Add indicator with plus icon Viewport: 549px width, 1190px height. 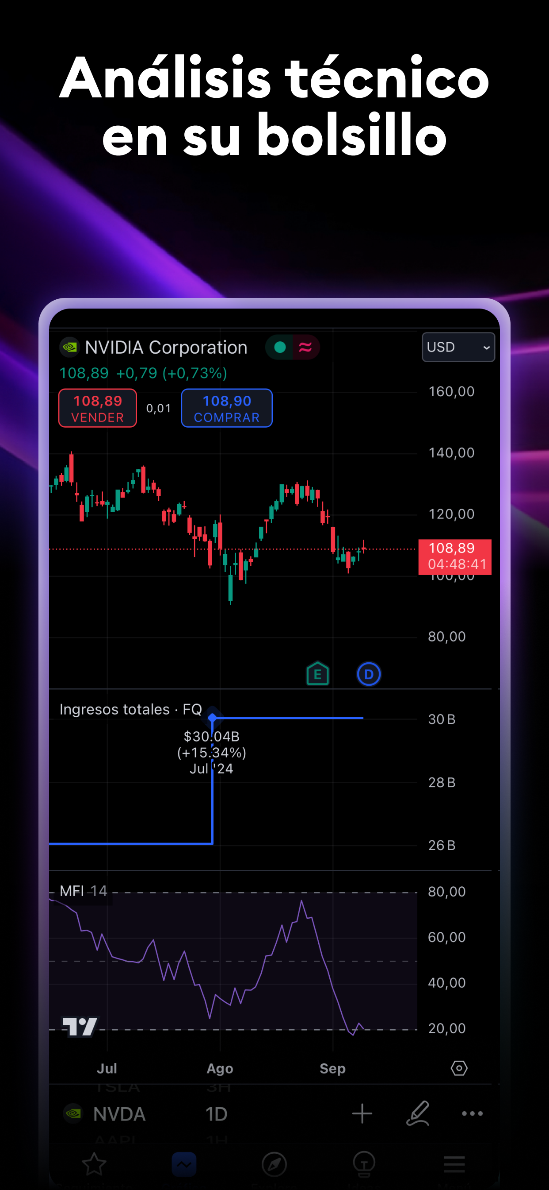[x=362, y=1113]
